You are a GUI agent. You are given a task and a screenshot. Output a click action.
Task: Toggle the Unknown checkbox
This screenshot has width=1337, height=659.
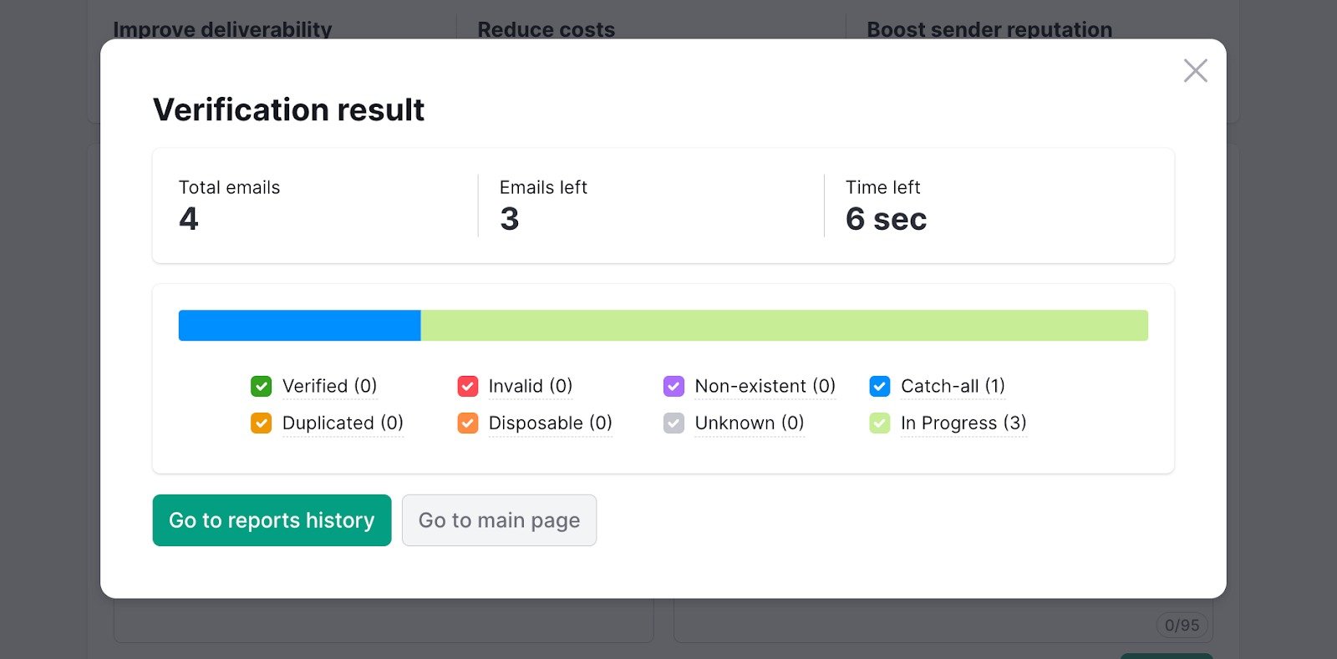[674, 423]
